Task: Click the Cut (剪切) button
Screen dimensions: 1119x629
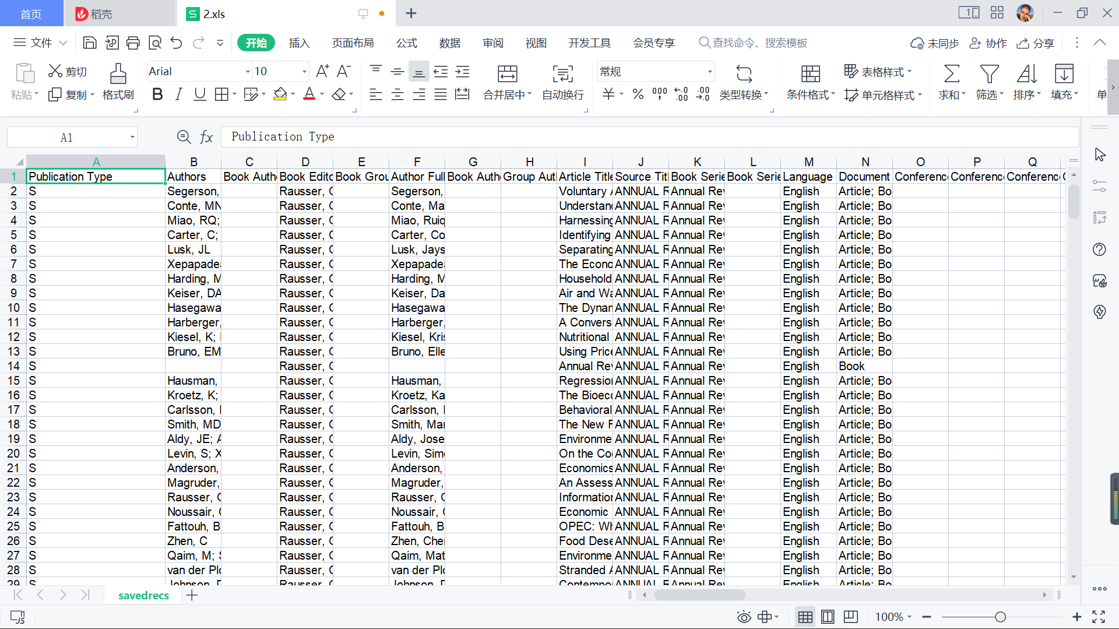Action: click(x=68, y=71)
